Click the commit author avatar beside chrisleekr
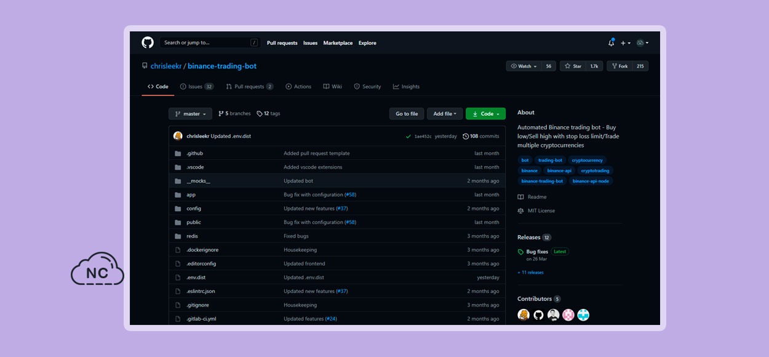 pyautogui.click(x=178, y=136)
